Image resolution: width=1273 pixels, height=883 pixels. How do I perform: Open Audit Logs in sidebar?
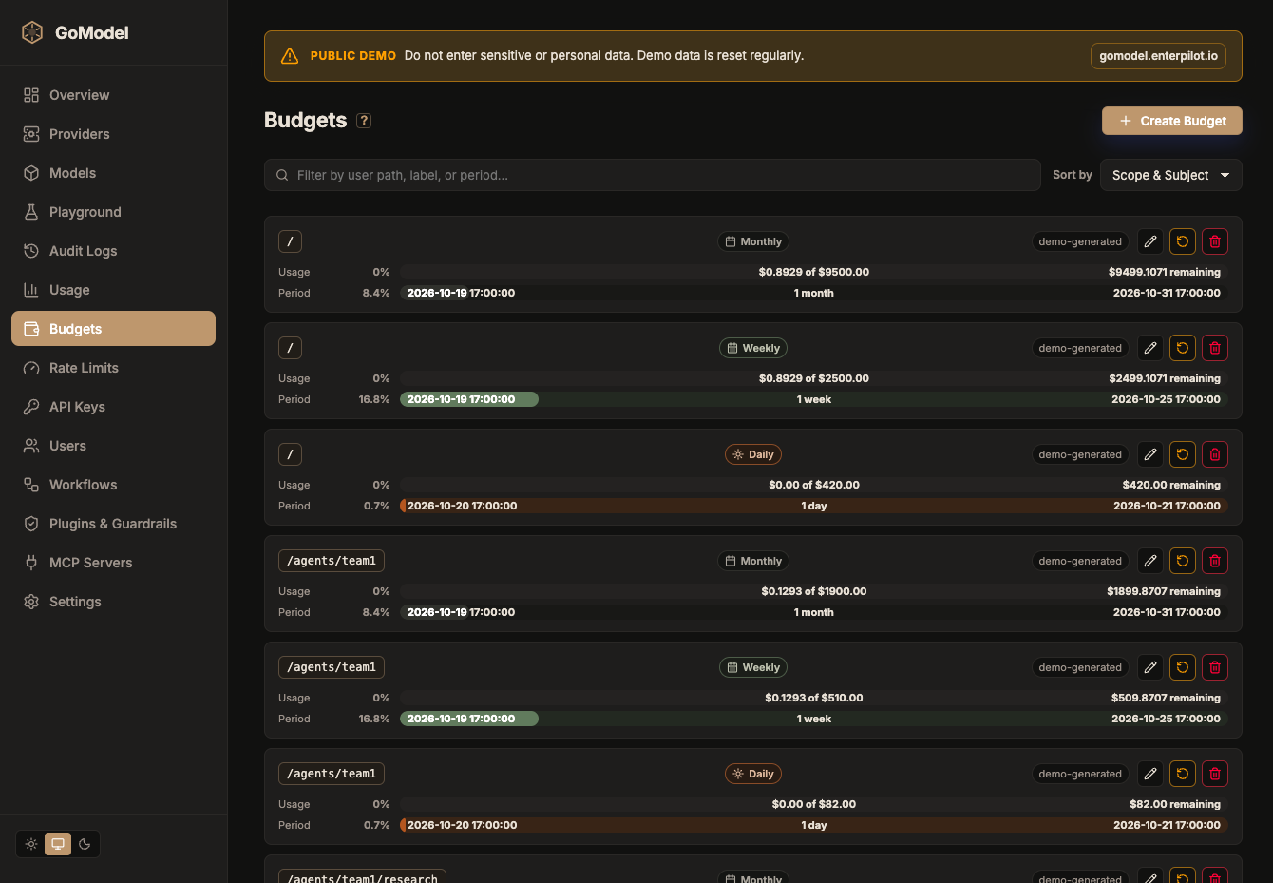(x=113, y=251)
